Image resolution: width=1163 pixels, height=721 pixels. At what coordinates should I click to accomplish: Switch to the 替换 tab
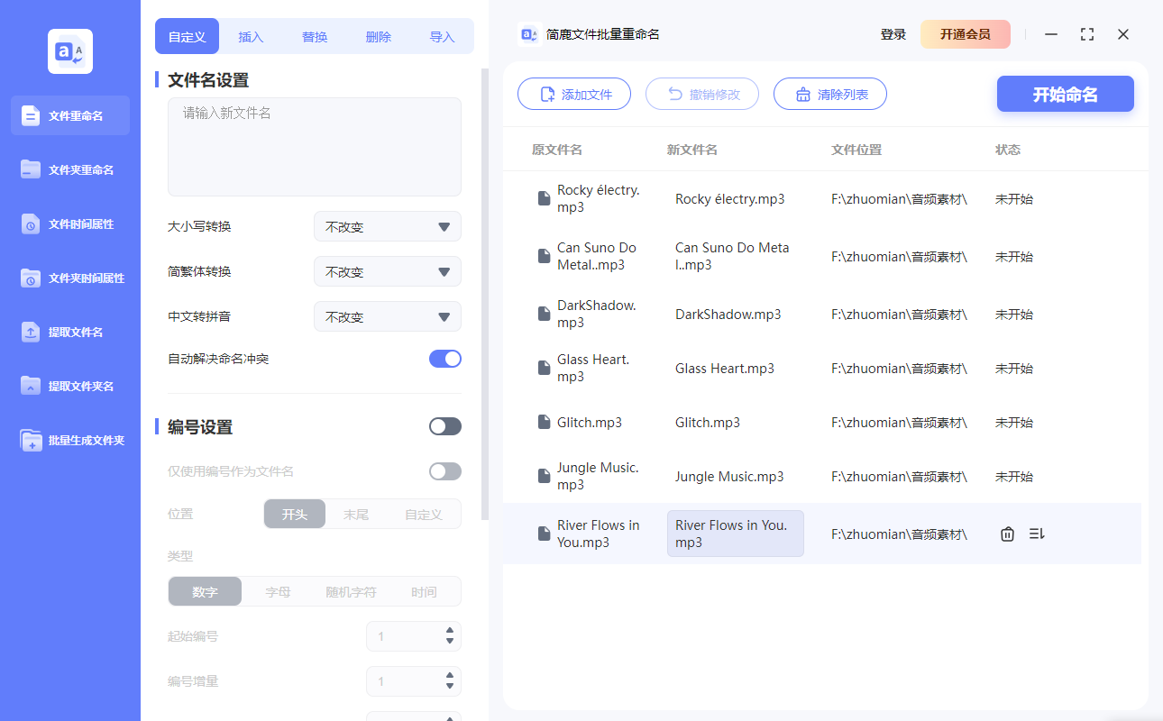[315, 36]
